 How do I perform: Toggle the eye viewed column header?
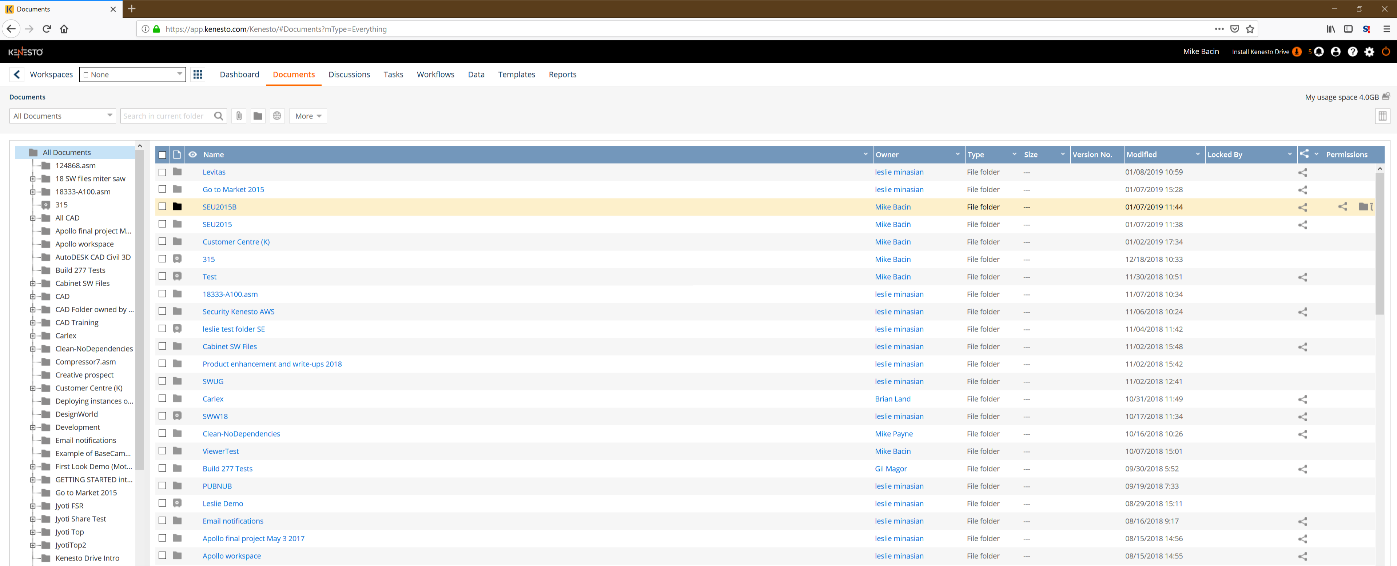tap(192, 154)
